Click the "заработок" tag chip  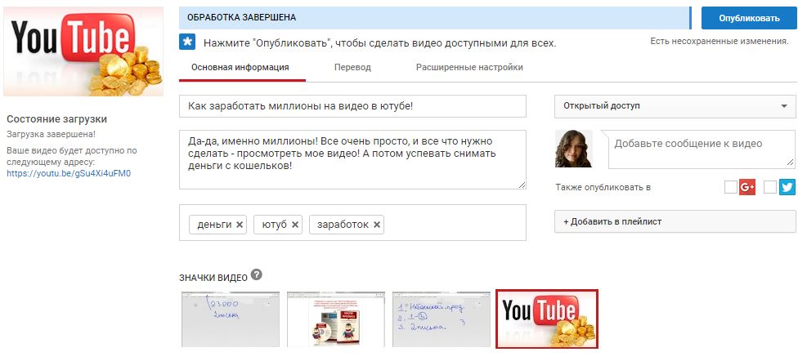tap(347, 225)
